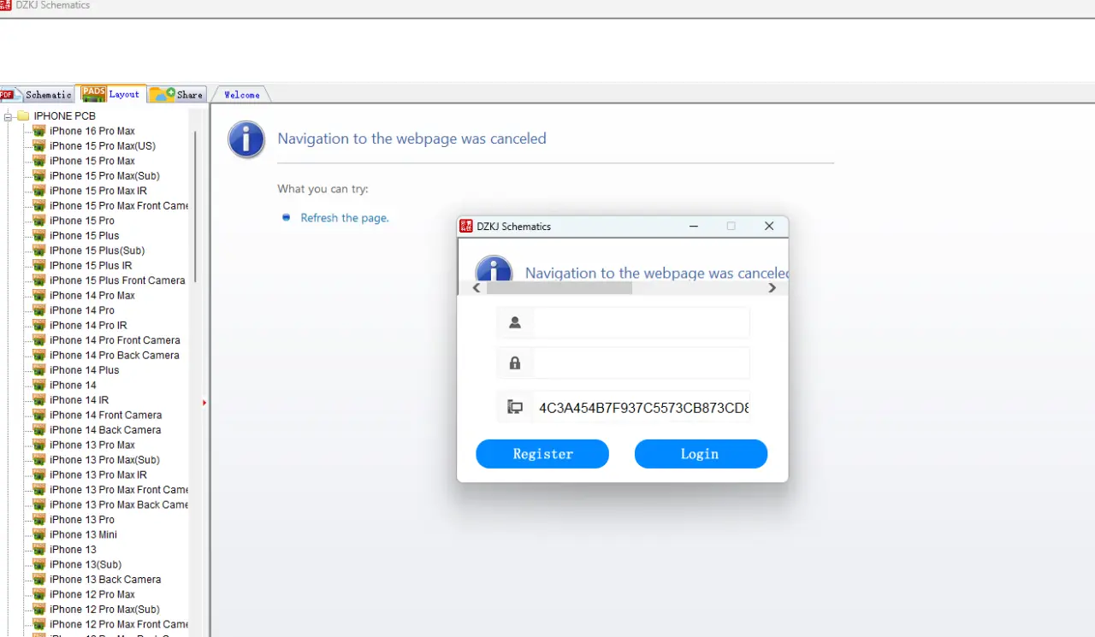The image size is (1095, 637).
Task: Click the DZKJ Schematics logo in the login dialog title bar
Action: pos(466,227)
